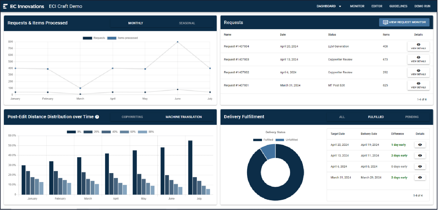The width and height of the screenshot is (438, 210).
Task: Go to Guidelines in the top navigation
Action: pos(398,6)
